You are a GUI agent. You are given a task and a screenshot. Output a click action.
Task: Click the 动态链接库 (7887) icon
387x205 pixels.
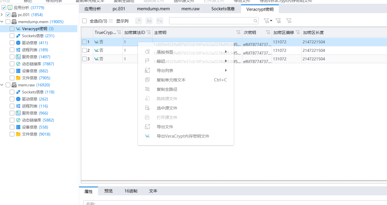(18, 64)
